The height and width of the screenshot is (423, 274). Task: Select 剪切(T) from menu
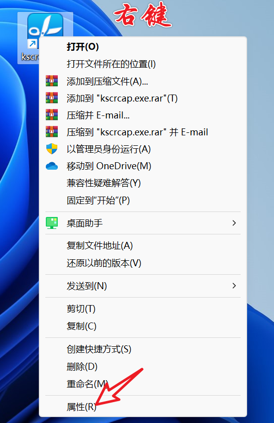pyautogui.click(x=81, y=309)
